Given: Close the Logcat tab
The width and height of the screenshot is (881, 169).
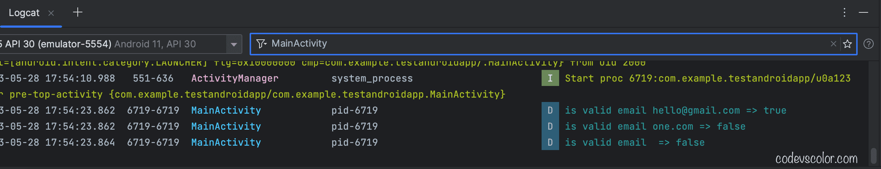Looking at the screenshot, I should click(51, 13).
